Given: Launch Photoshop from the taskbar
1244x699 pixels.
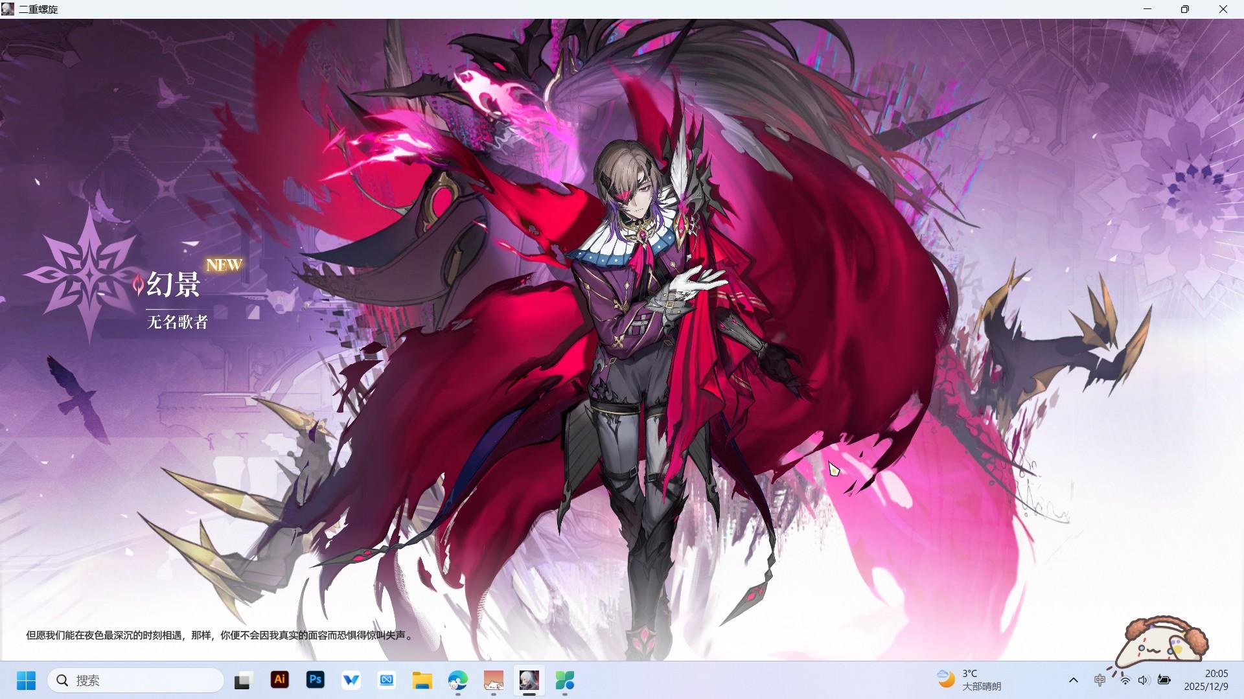Looking at the screenshot, I should point(316,680).
